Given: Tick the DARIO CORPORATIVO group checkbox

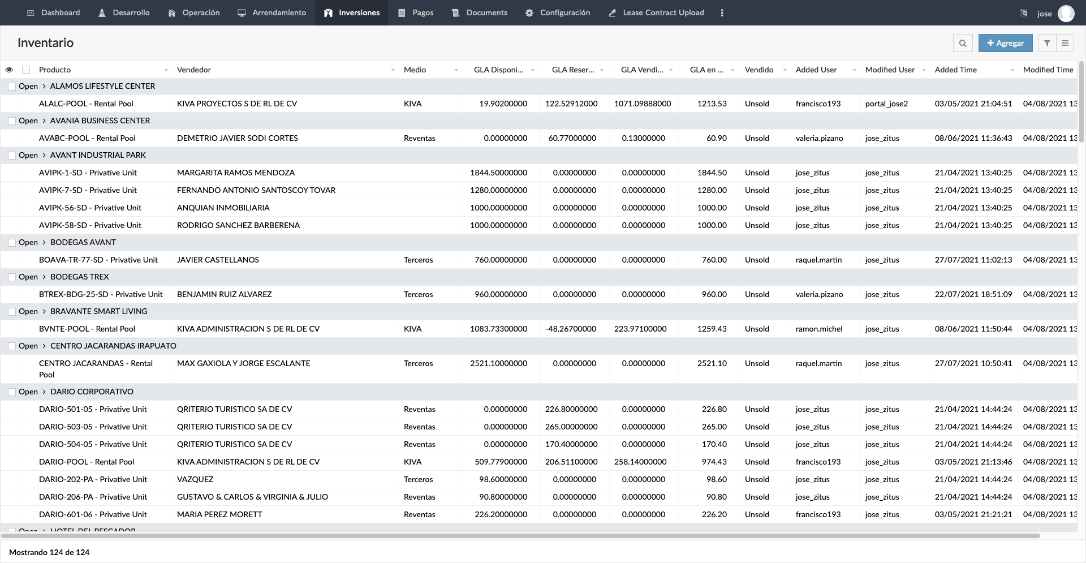Looking at the screenshot, I should click(12, 392).
